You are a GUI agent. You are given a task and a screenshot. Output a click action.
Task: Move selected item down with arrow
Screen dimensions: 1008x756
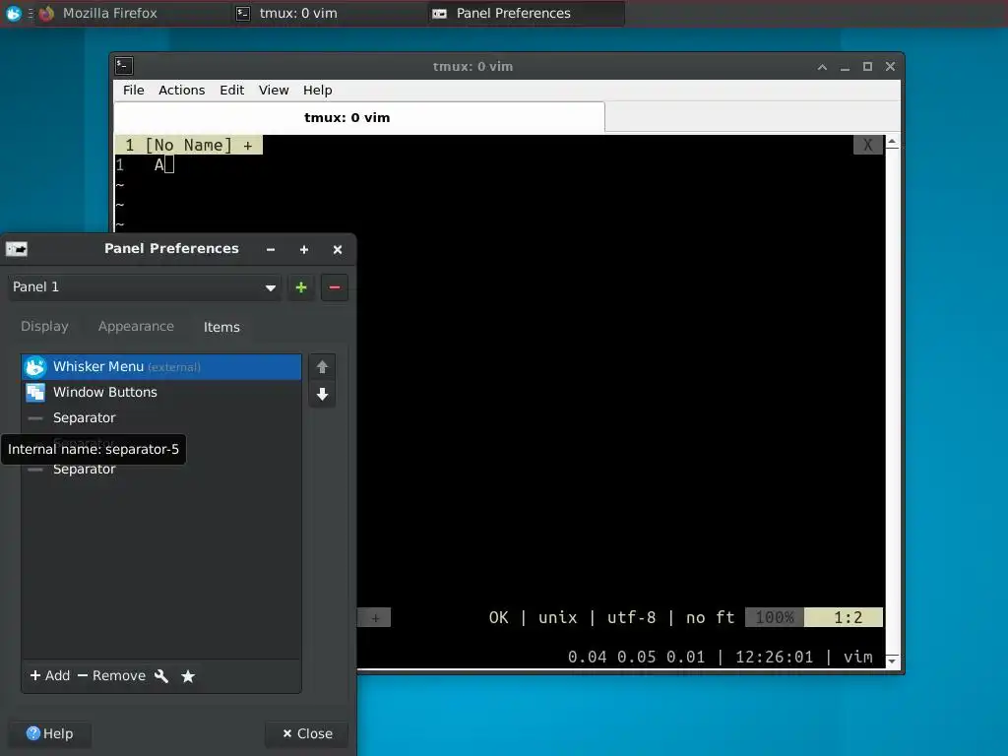tap(322, 394)
